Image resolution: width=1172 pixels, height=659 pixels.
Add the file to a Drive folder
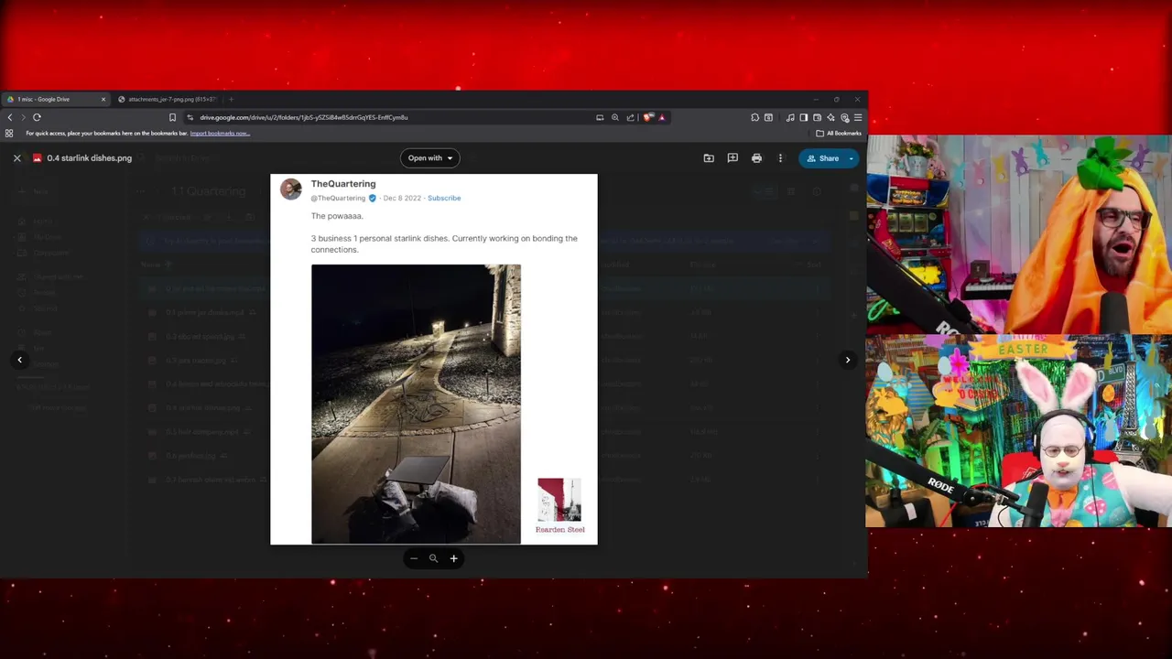click(x=709, y=158)
